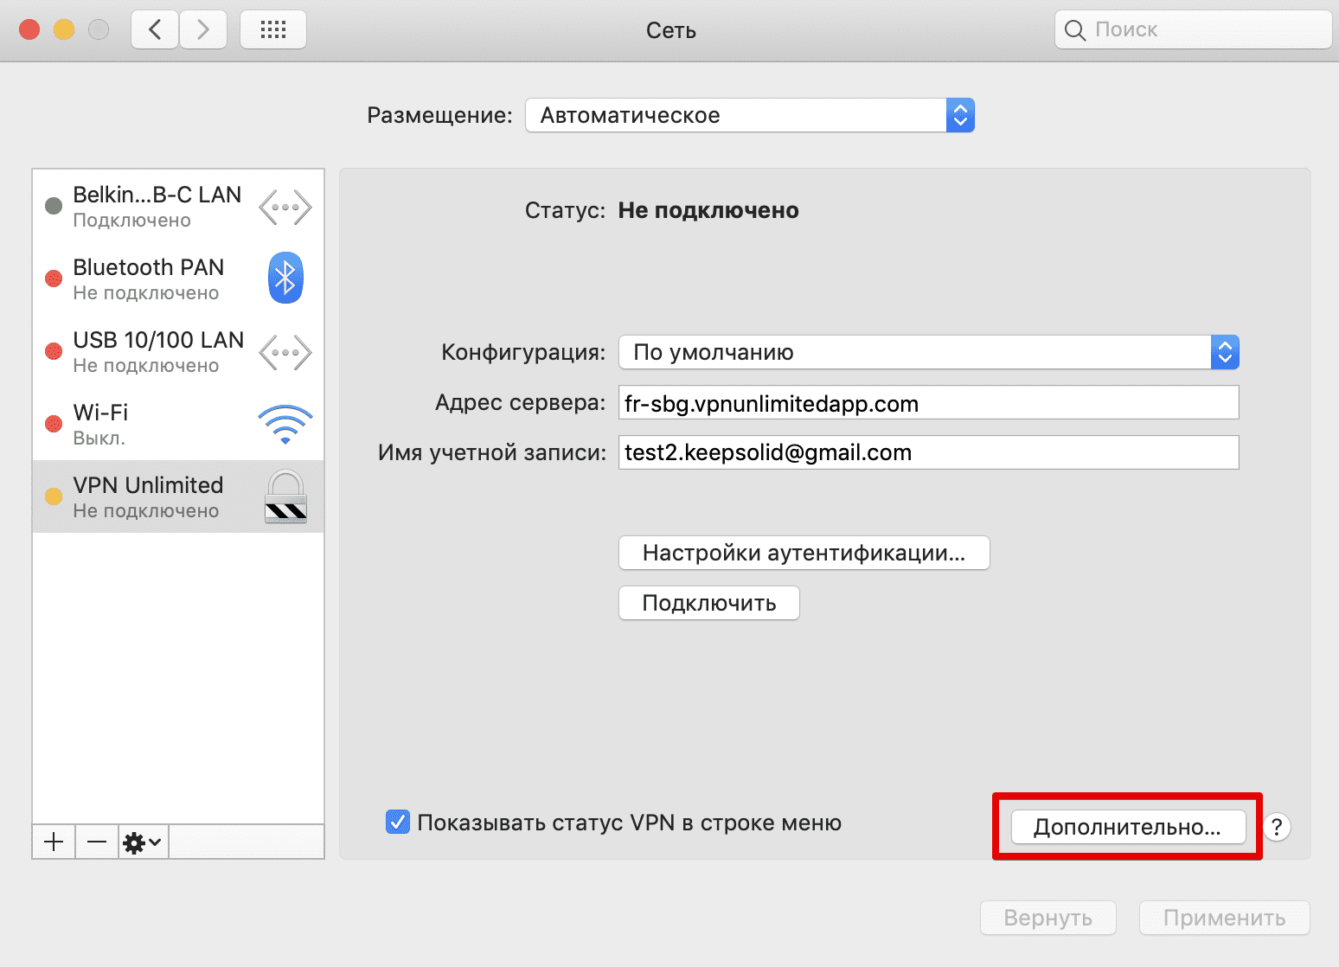Screen dimensions: 1339x967
Task: Click the Wi-Fi signal icon
Action: 285,423
